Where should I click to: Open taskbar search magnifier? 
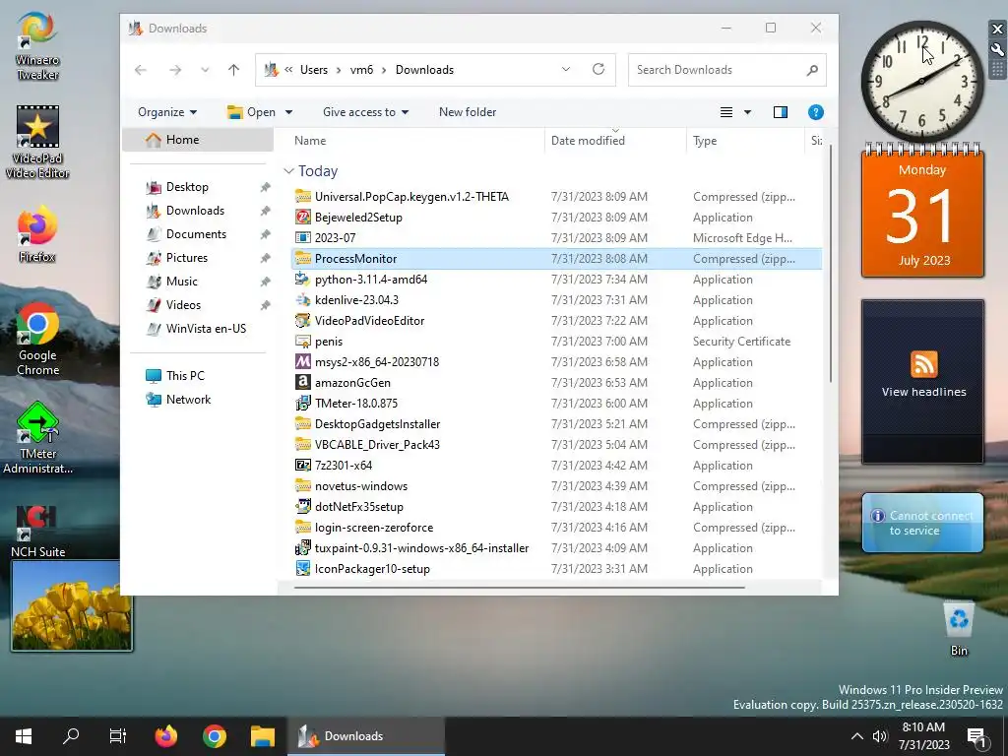[71, 736]
